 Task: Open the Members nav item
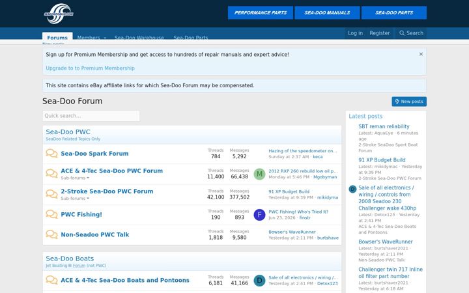click(x=88, y=38)
